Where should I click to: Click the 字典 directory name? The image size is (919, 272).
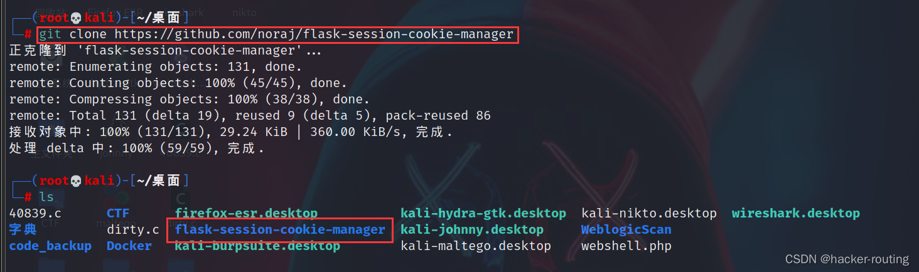(x=23, y=230)
